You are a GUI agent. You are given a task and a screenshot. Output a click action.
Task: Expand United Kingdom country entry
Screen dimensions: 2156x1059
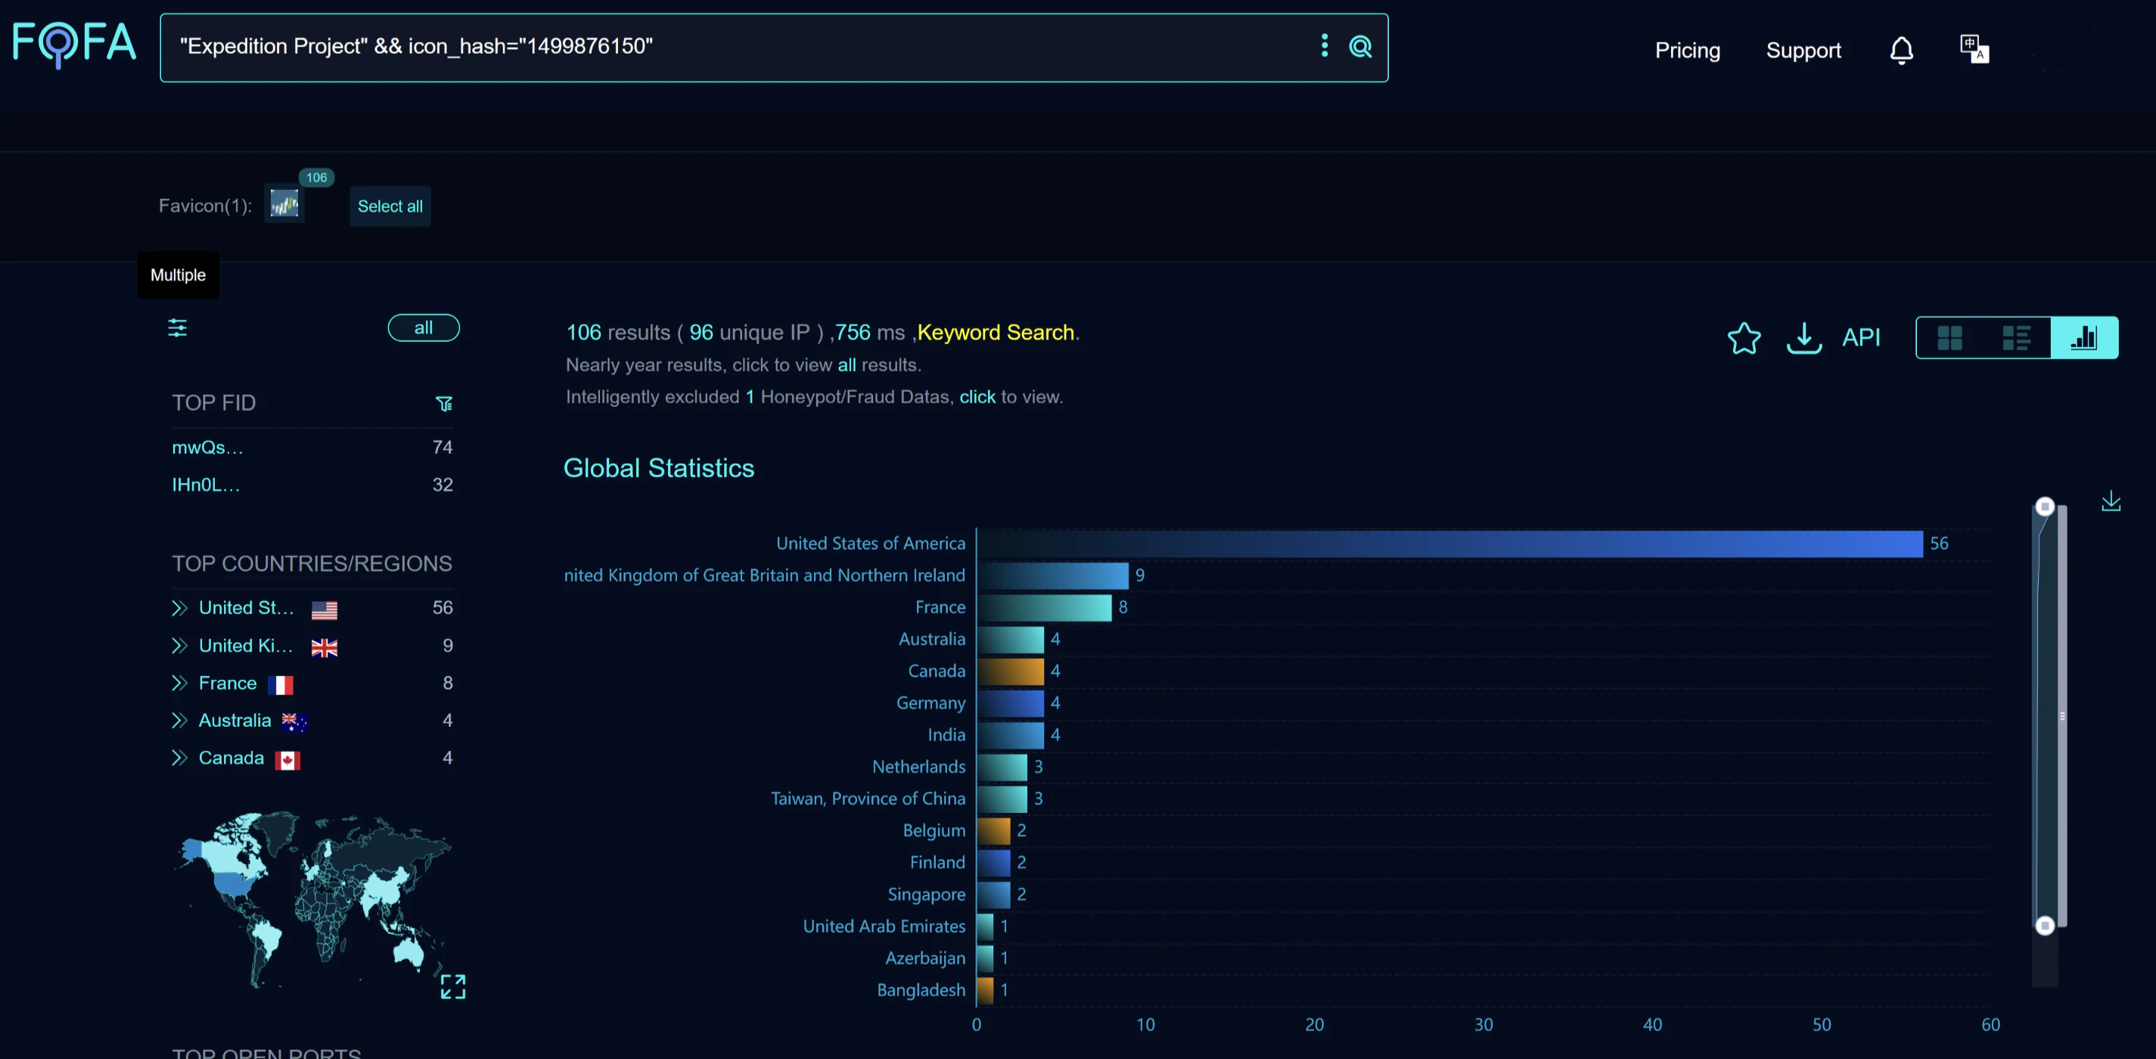[x=179, y=645]
